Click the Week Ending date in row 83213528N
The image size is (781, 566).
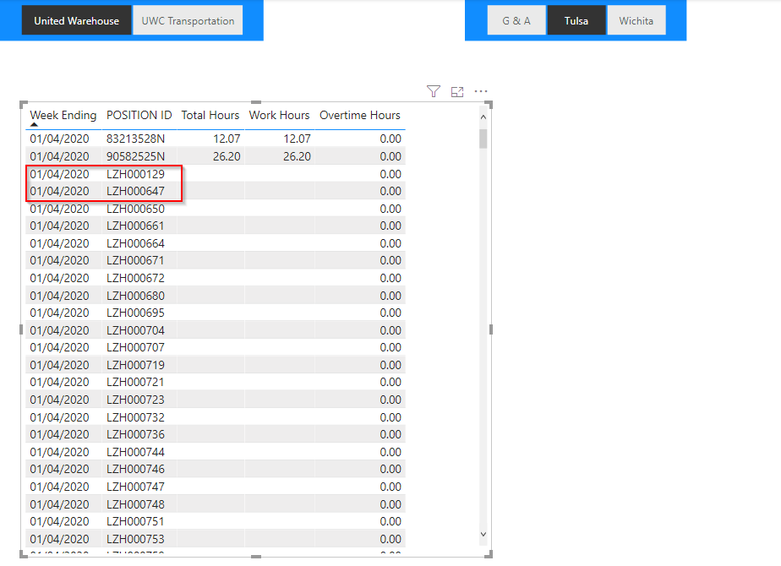tap(59, 139)
